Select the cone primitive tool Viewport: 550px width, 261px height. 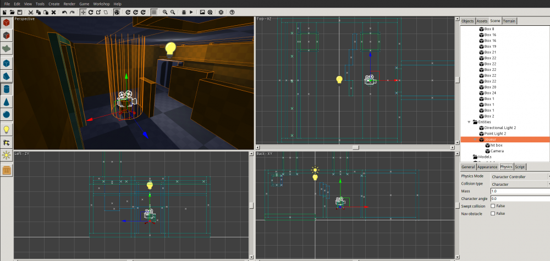point(7,102)
